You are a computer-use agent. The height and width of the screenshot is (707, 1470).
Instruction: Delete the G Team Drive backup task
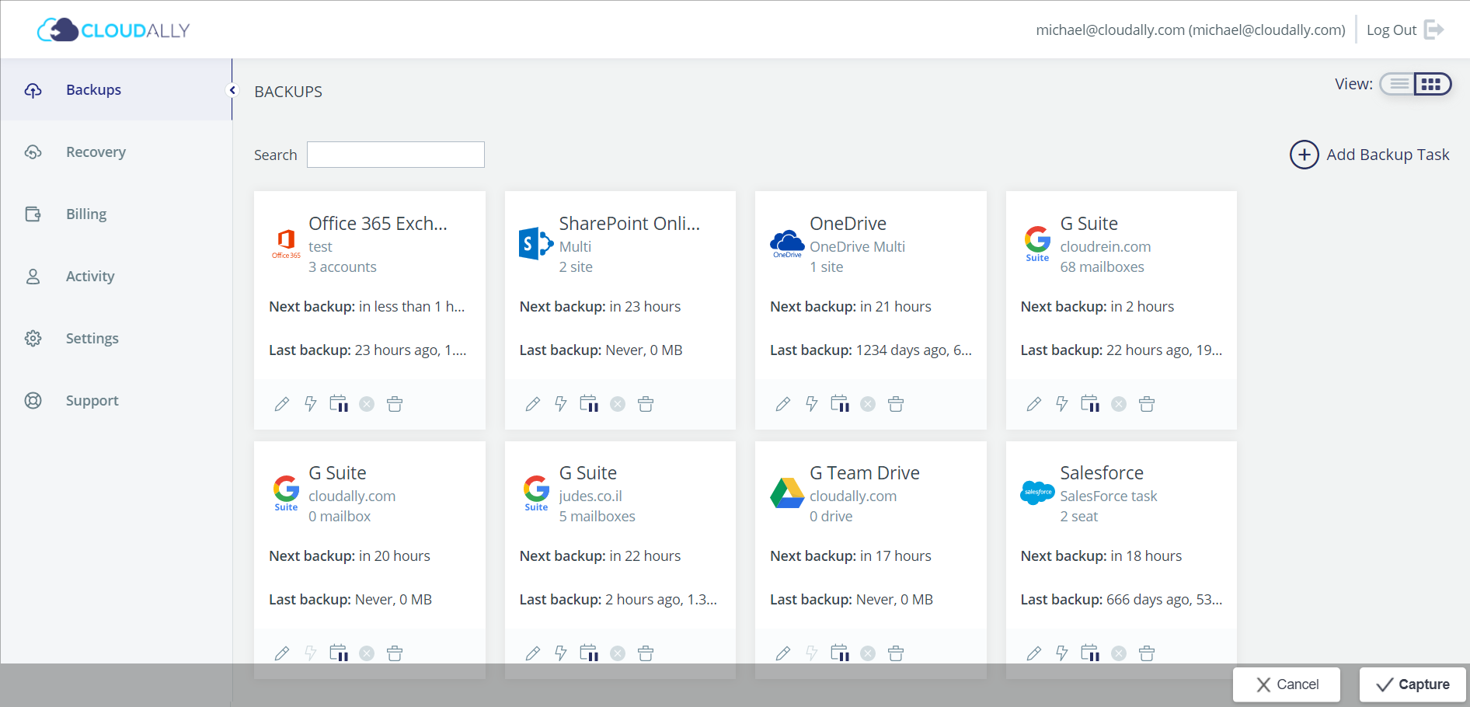click(896, 653)
